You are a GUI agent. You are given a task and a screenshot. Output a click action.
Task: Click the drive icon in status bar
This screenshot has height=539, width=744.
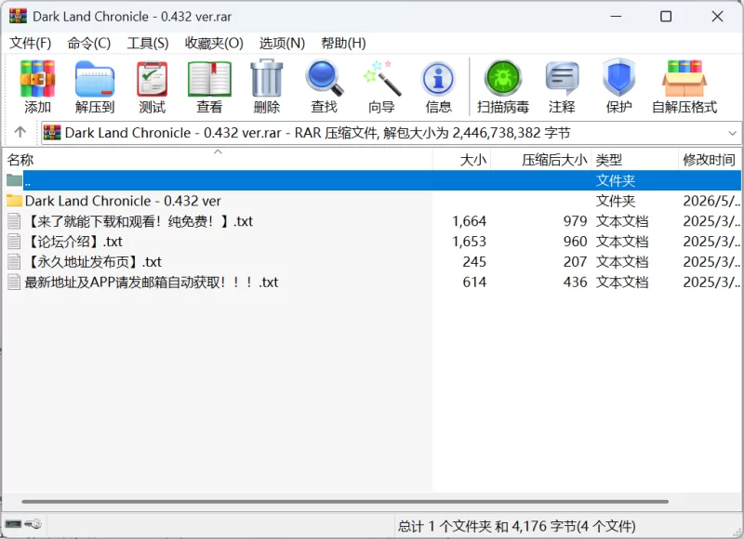tap(13, 524)
